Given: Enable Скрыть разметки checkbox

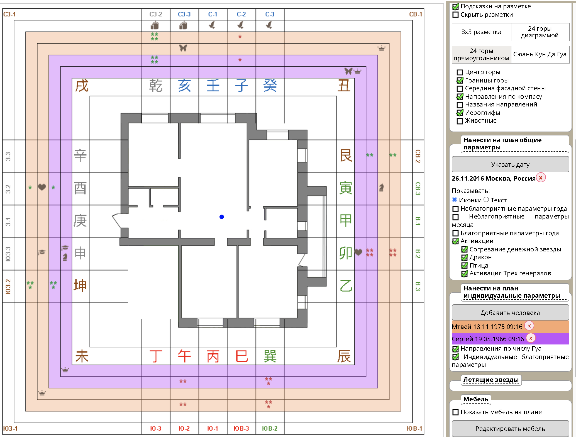Looking at the screenshot, I should click(455, 15).
